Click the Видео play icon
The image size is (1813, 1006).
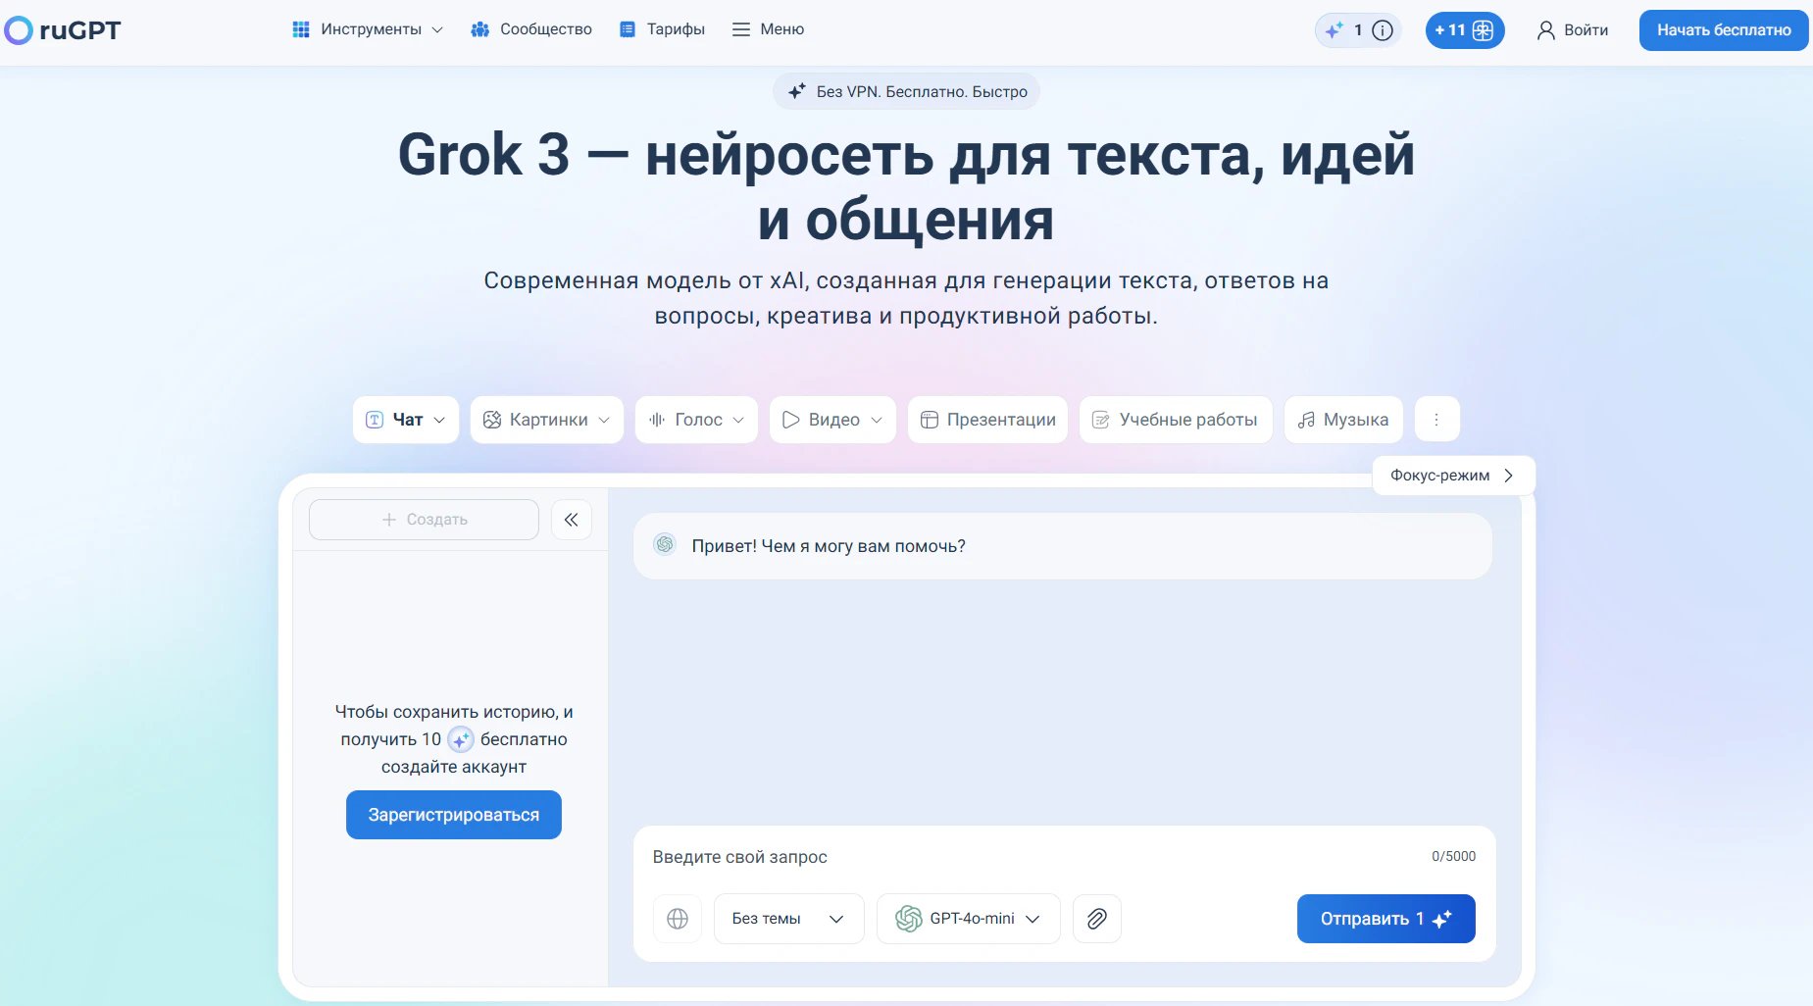tap(790, 420)
